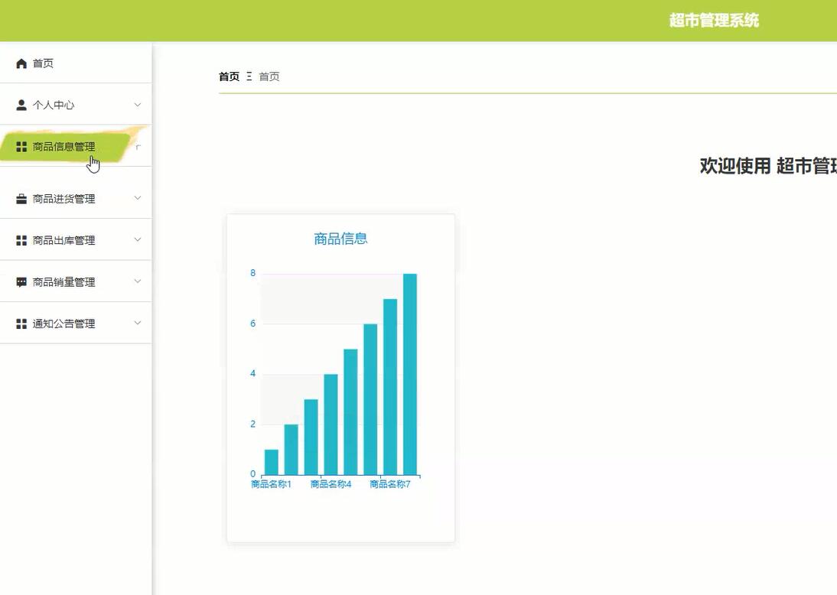Click the bar above the 商品名称7 label
This screenshot has width=837, height=595.
point(390,387)
